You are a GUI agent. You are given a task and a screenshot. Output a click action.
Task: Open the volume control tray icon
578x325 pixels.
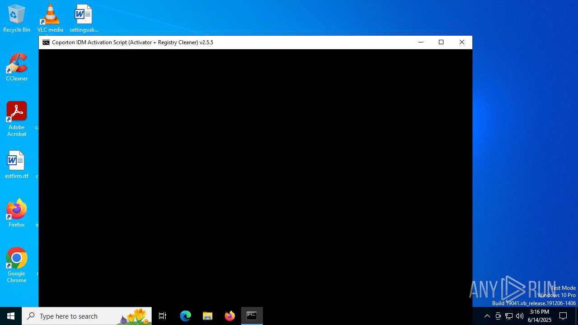pyautogui.click(x=520, y=316)
